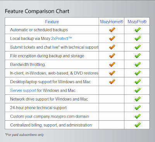Click green checkmark for Server support row
Screen dimensions: 155x142
click(x=138, y=90)
